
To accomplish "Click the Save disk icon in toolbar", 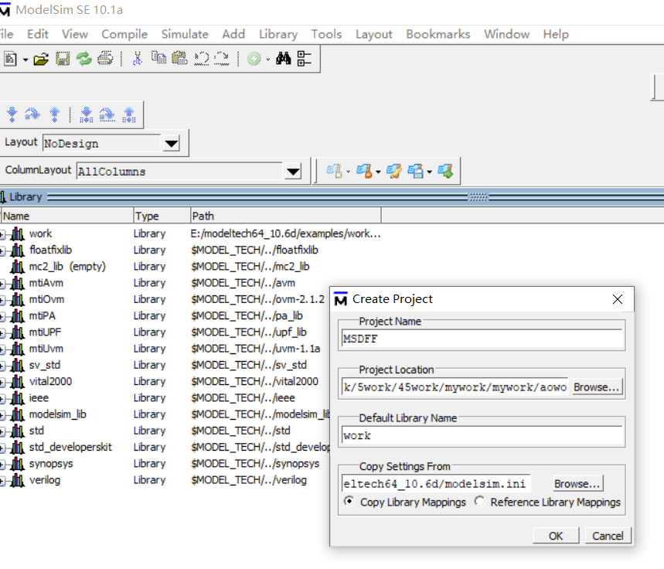I will pyautogui.click(x=63, y=59).
